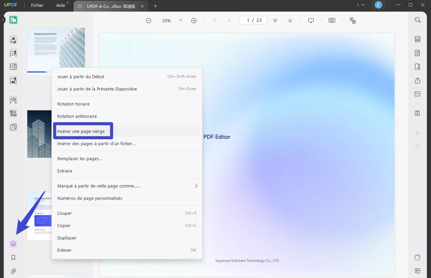Image resolution: width=431 pixels, height=278 pixels.
Task: Choose 'Remplacer les pages...'
Action: (x=127, y=158)
